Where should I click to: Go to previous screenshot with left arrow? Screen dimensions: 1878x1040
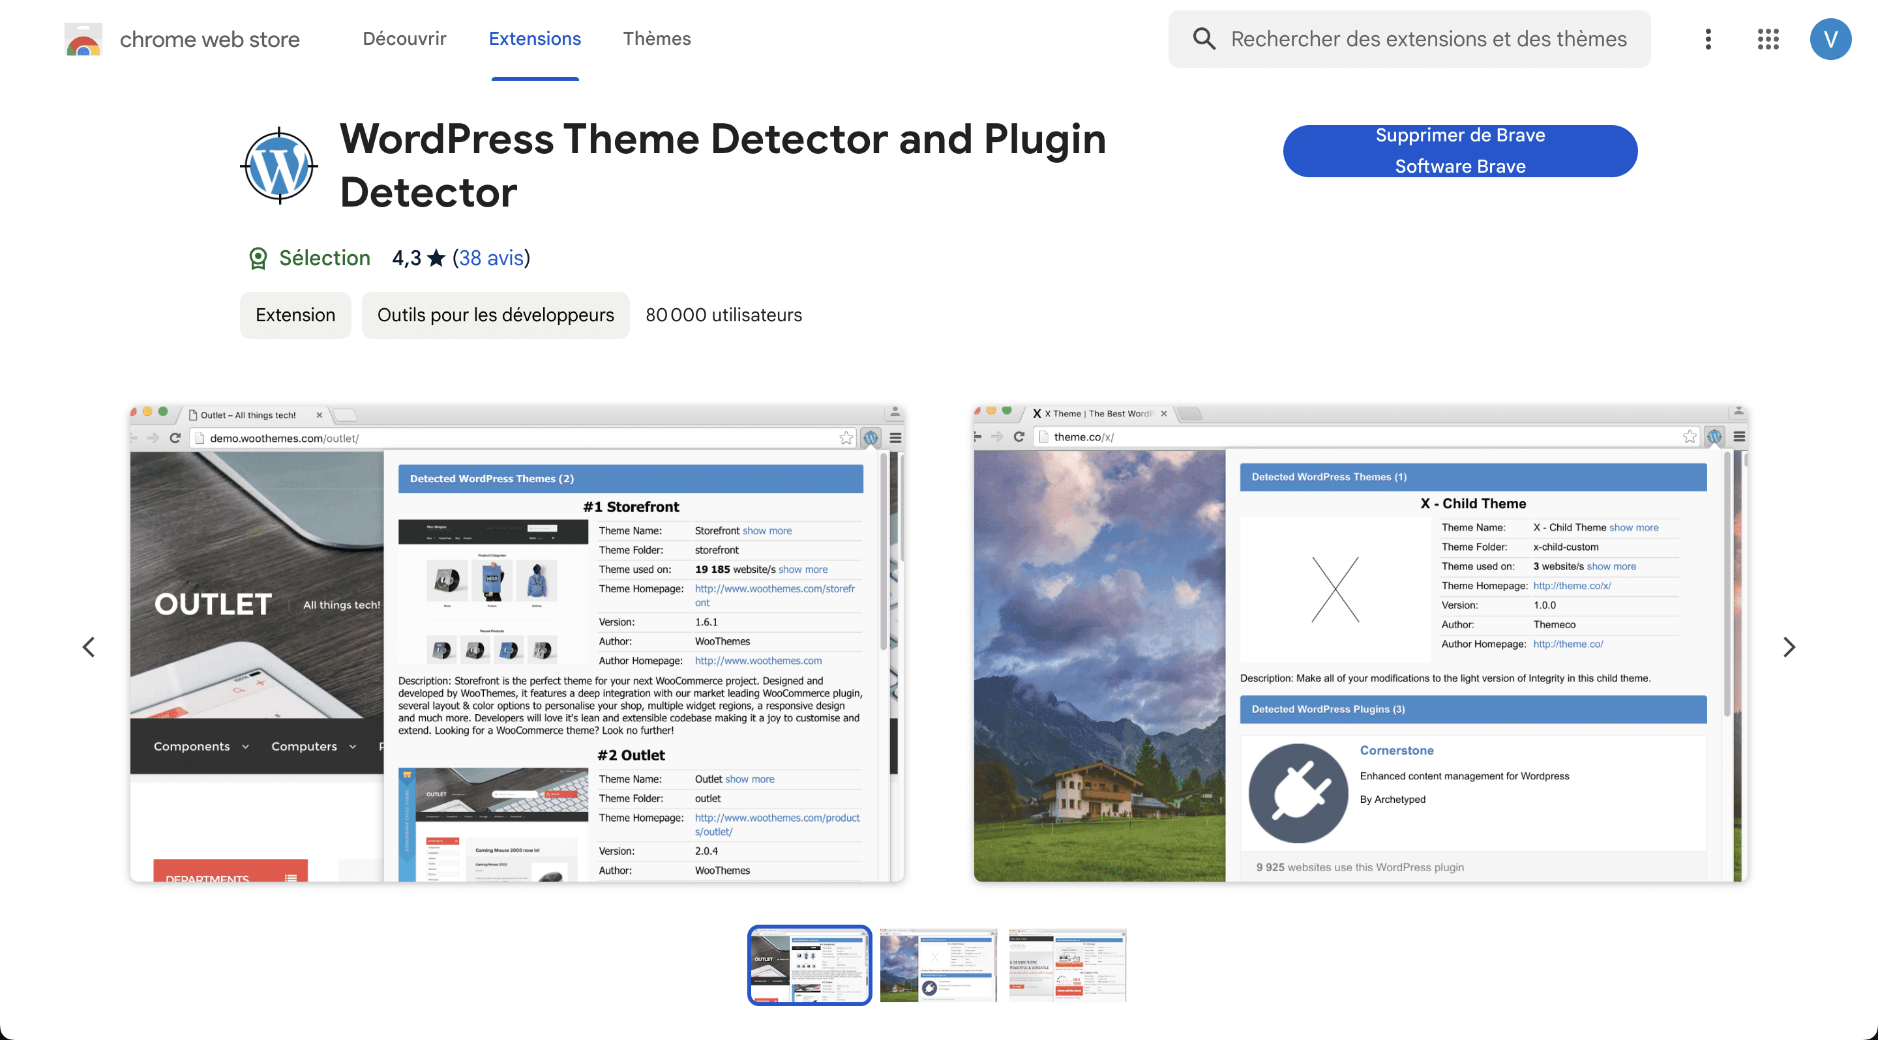[89, 646]
